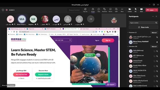This screenshot has width=160, height=90.
Task: Click the self video thumbnail
Action: (114, 20)
